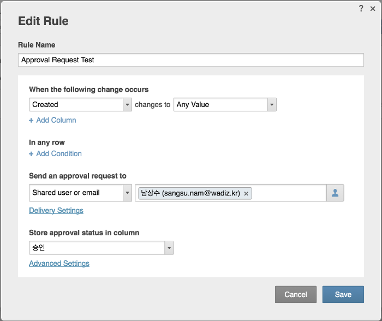Click the help question mark icon
This screenshot has width=382, height=321.
point(361,8)
